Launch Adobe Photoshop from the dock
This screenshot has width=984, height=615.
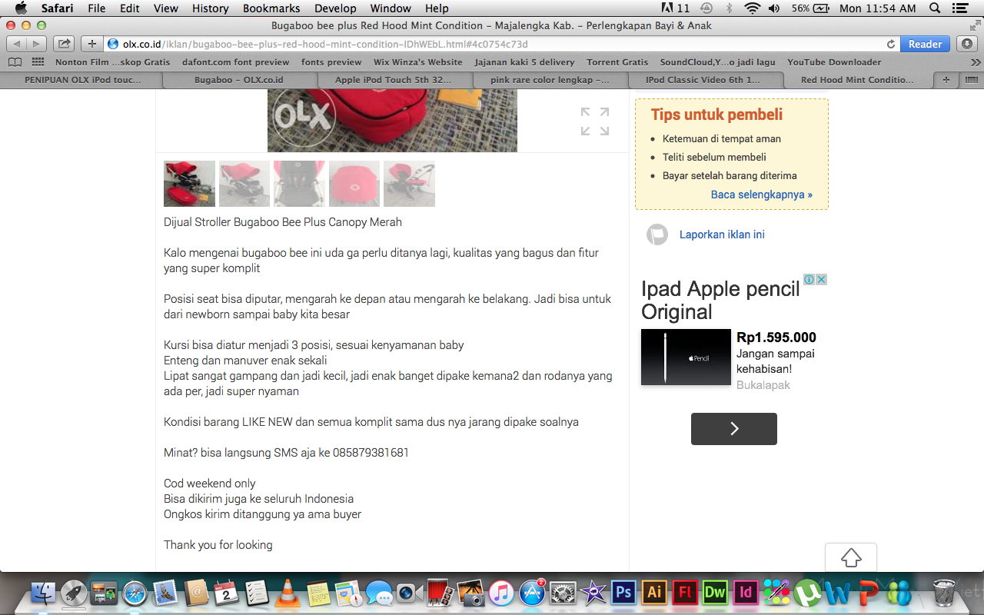coord(623,593)
